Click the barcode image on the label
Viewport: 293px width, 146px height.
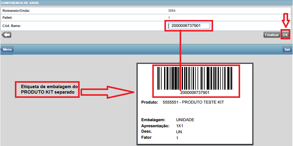(195, 78)
